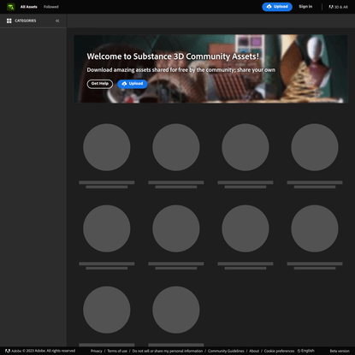Open the Community Guidelines footer link
The height and width of the screenshot is (355, 355).
226,351
